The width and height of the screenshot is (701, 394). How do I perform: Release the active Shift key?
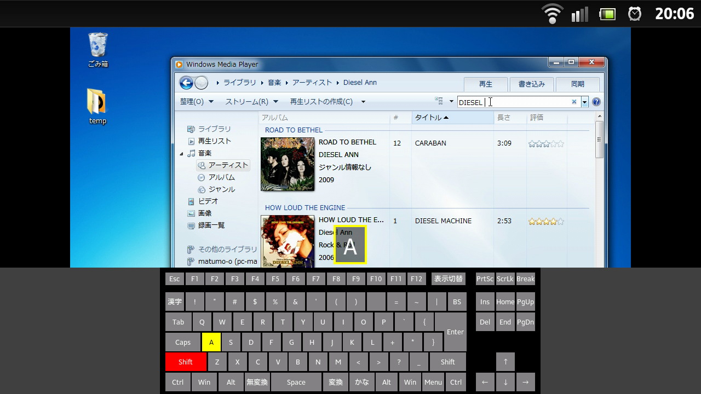(x=185, y=362)
